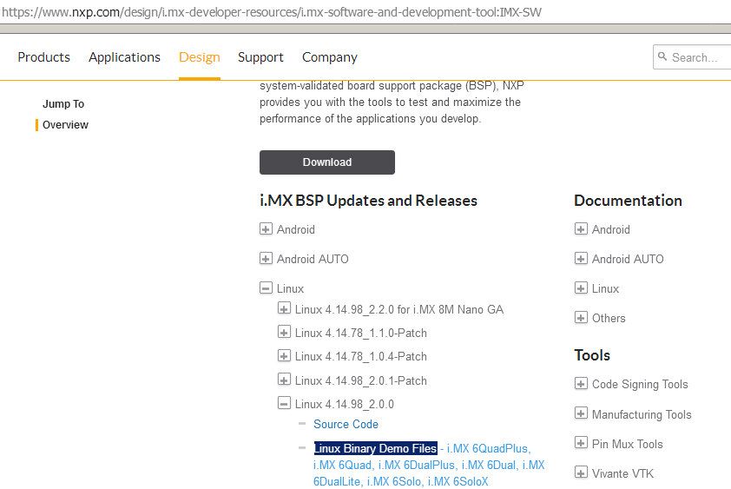Image resolution: width=731 pixels, height=489 pixels.
Task: Expand Linux 4.14.98_2.2.0 i.MX 8M Nano GA
Action: coord(284,309)
